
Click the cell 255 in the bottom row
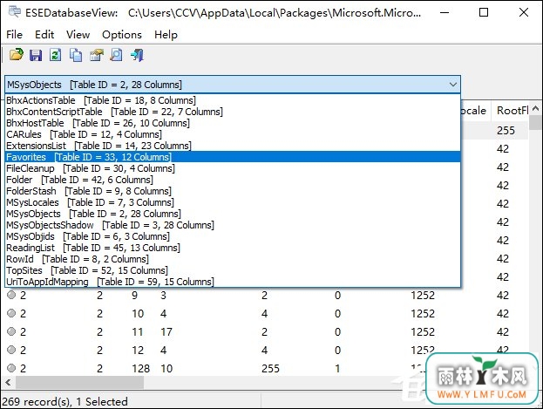(270, 368)
